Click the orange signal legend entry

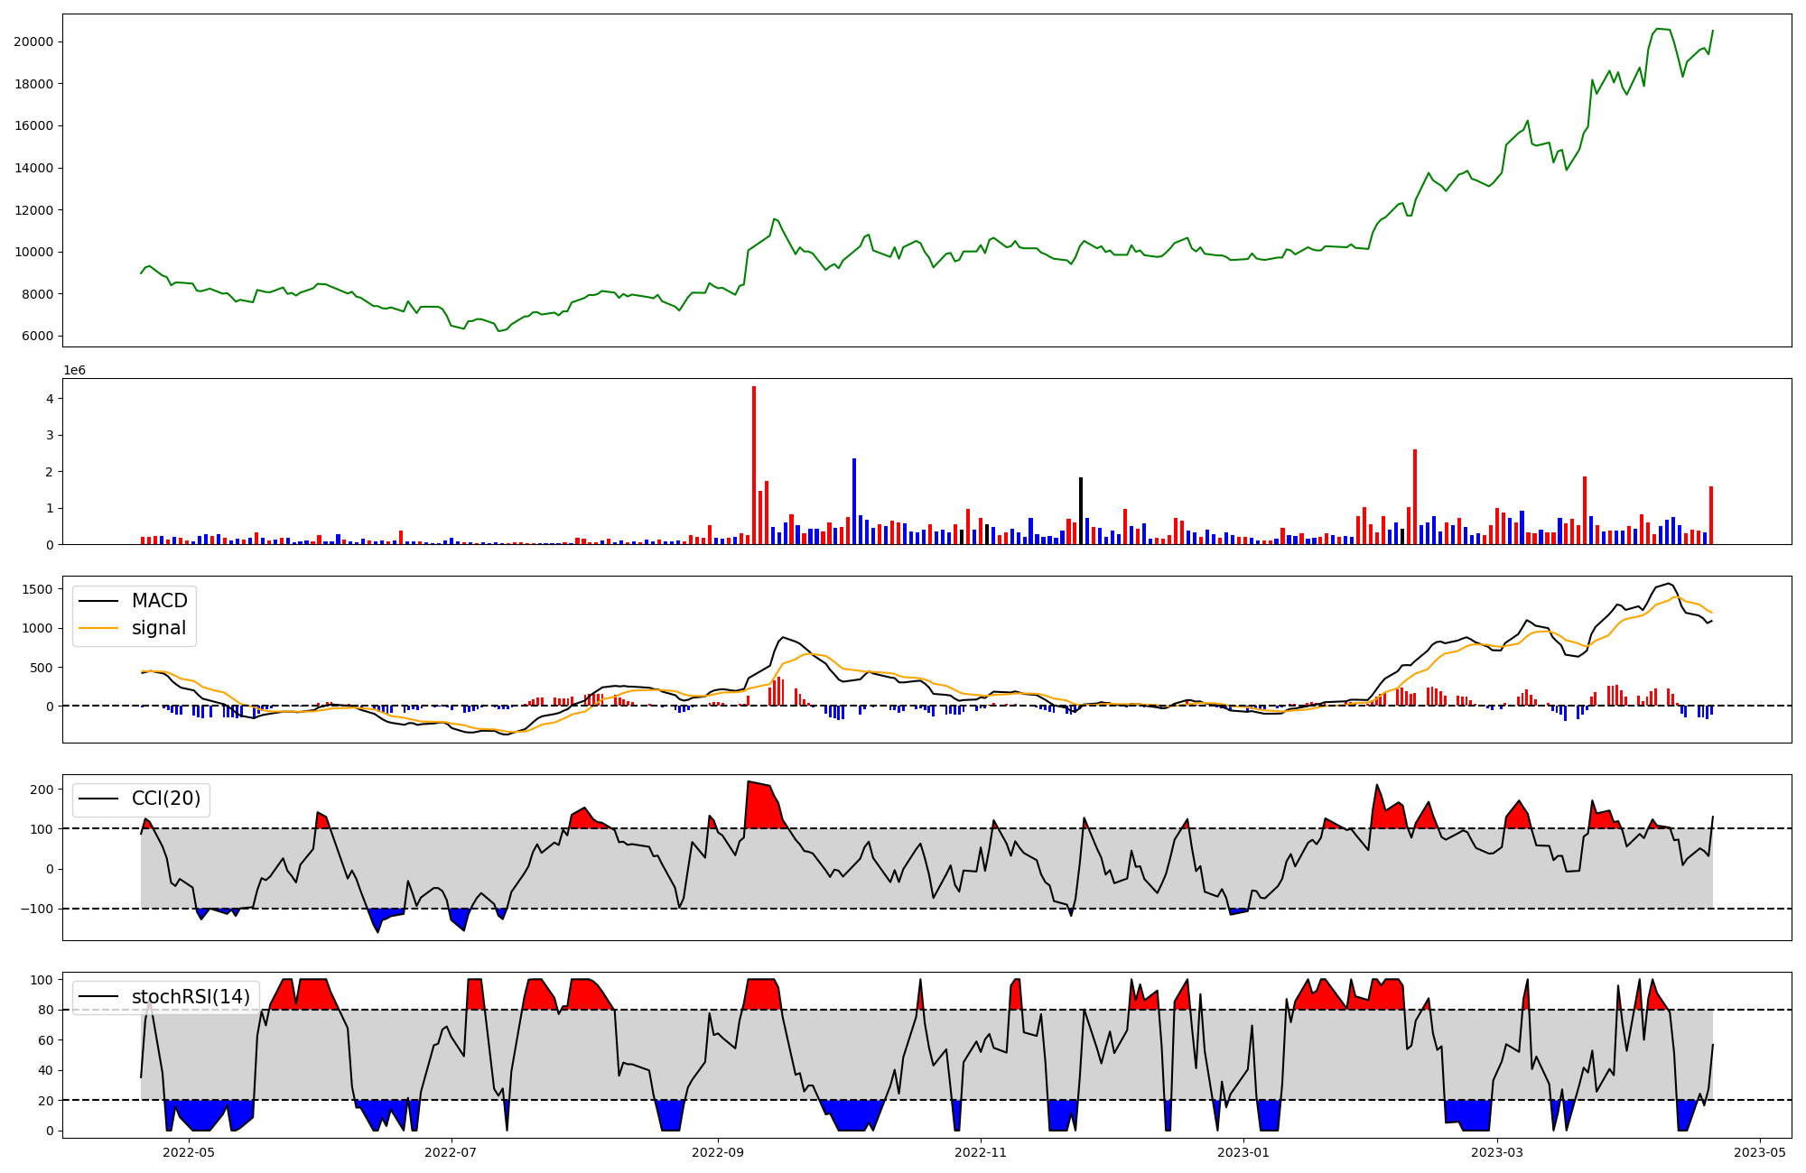(x=159, y=628)
